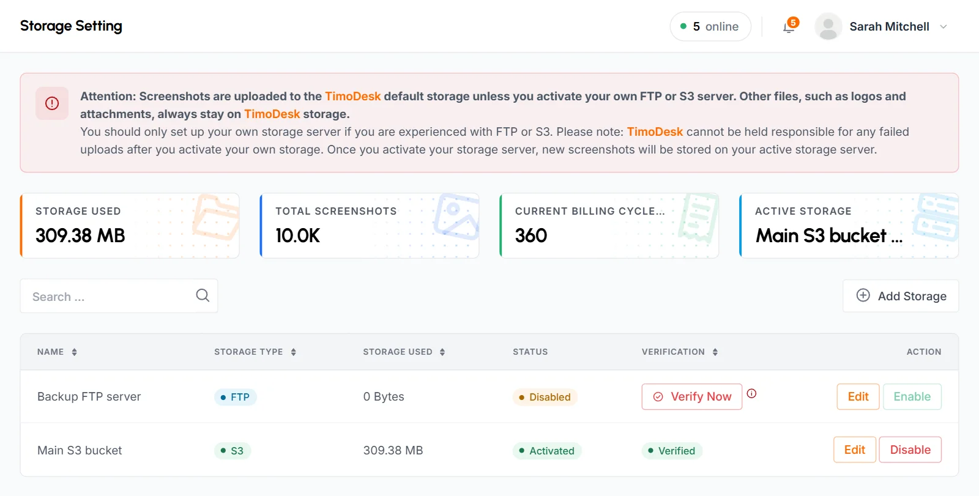Viewport: 979px width, 496px height.
Task: Click the server icon on Active Storage card
Action: click(936, 218)
